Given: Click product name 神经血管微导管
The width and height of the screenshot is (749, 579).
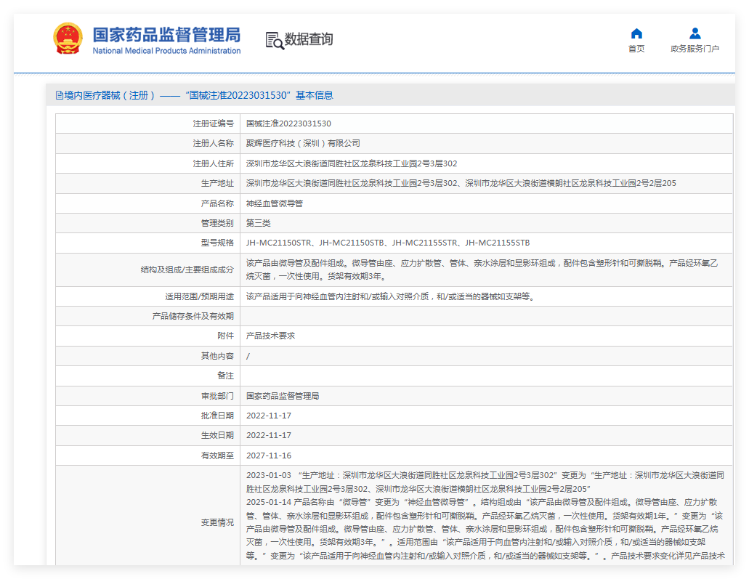Looking at the screenshot, I should coord(274,203).
